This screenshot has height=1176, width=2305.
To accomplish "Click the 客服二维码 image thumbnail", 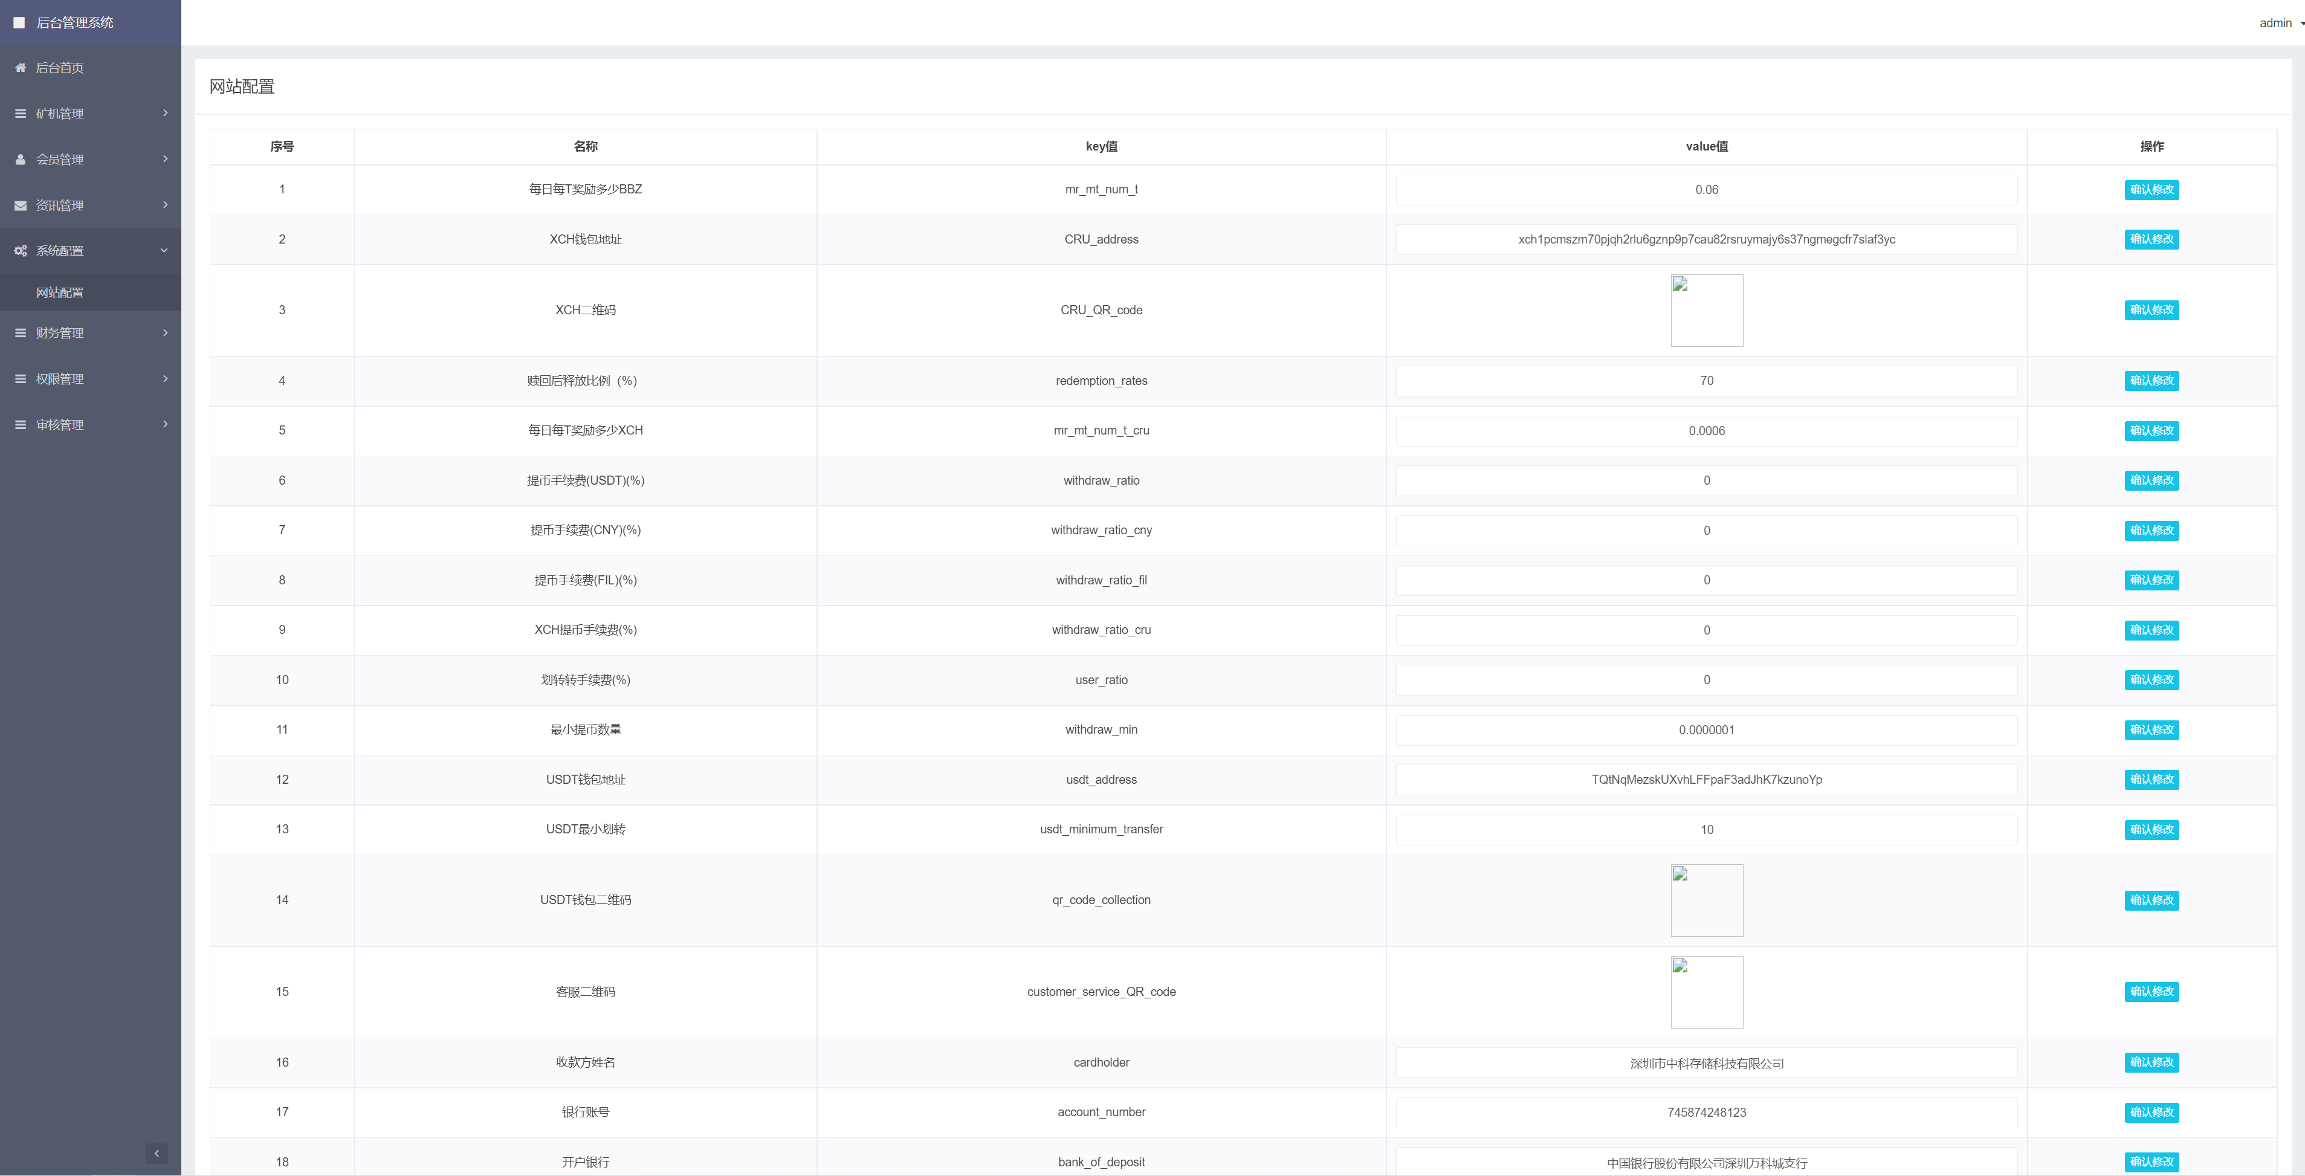I will coord(1706,992).
